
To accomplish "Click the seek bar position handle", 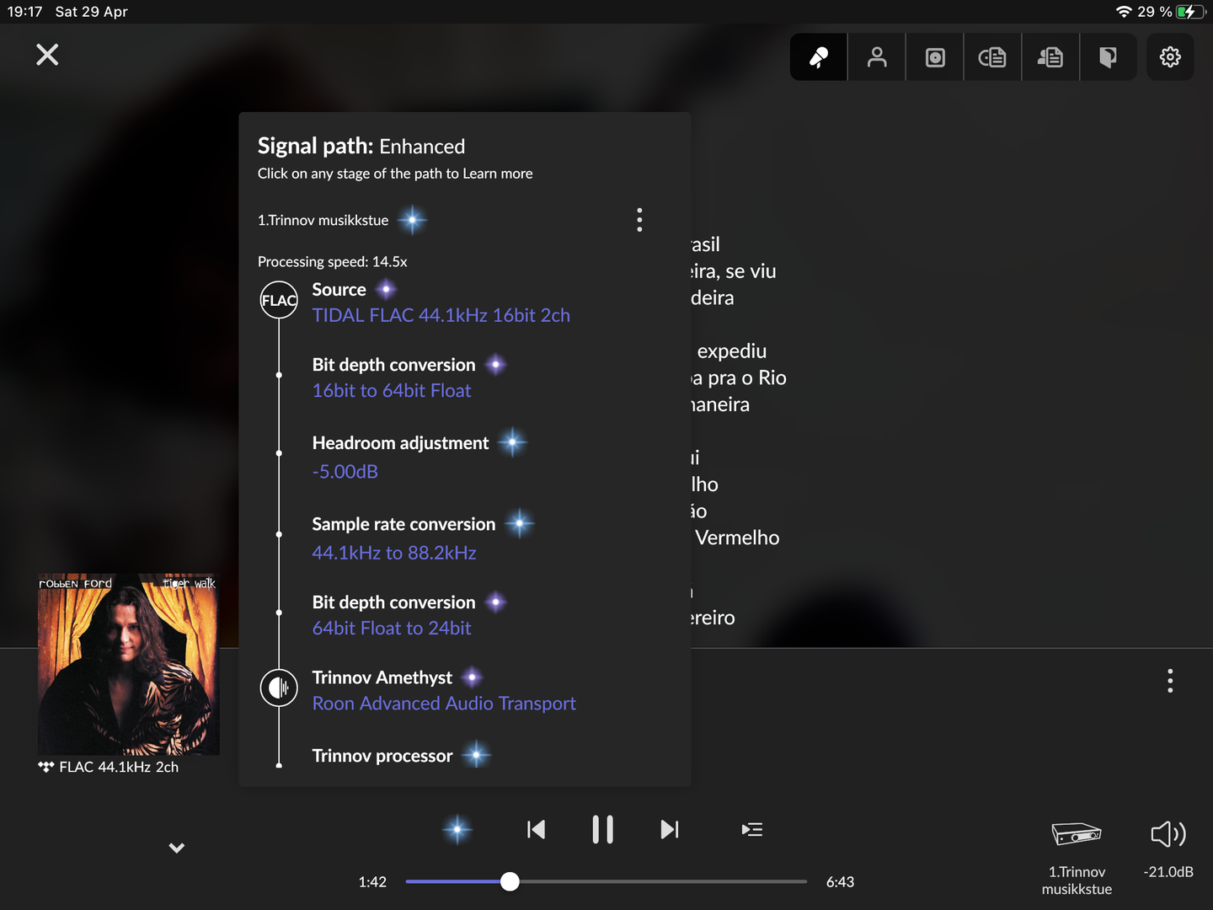I will (x=510, y=881).
